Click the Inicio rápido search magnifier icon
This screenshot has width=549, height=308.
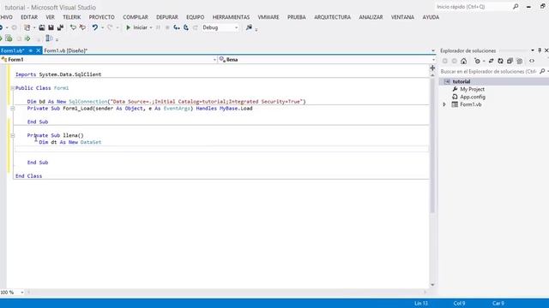pyautogui.click(x=516, y=7)
